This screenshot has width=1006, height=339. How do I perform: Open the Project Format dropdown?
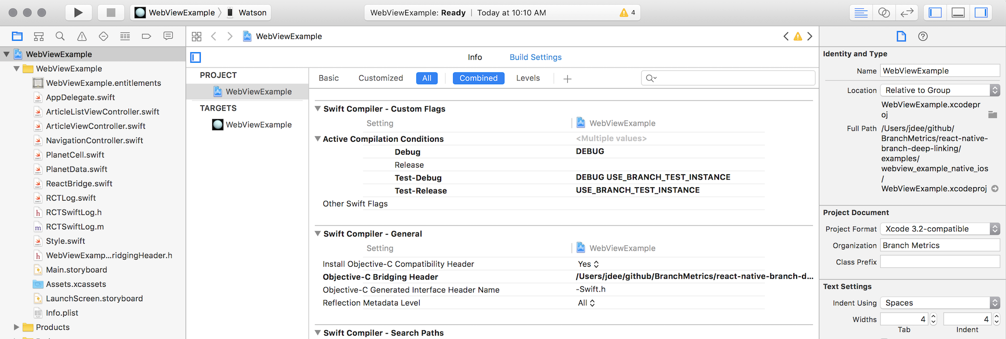tap(940, 229)
